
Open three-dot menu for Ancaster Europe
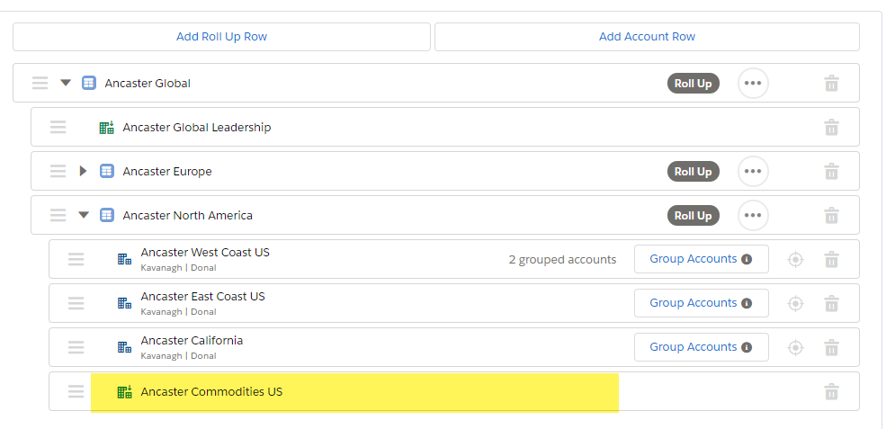(753, 171)
